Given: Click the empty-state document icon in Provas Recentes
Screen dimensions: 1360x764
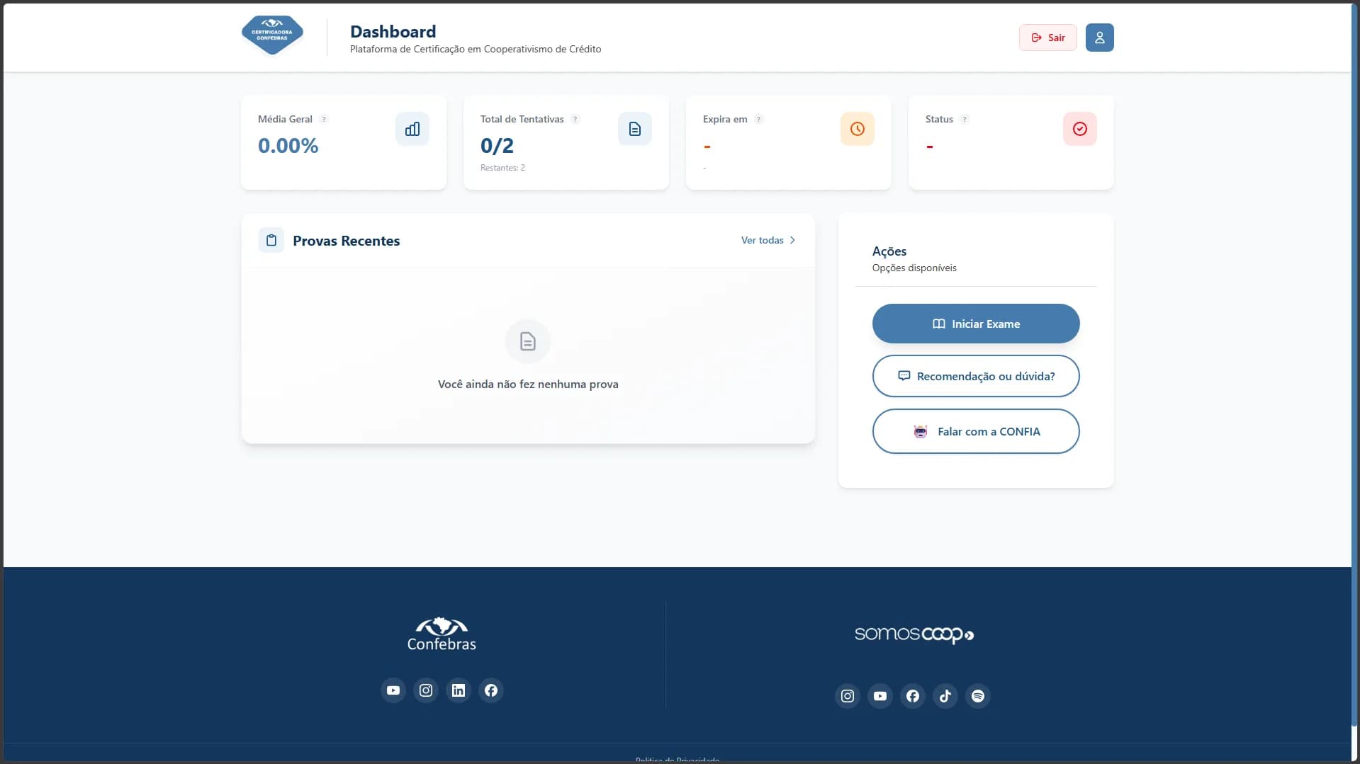Looking at the screenshot, I should click(x=528, y=342).
